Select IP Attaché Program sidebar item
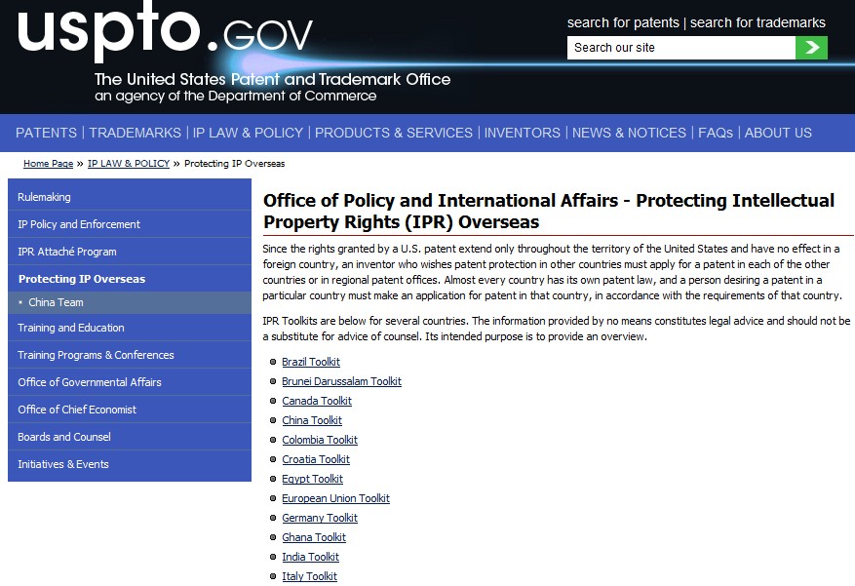 (67, 252)
